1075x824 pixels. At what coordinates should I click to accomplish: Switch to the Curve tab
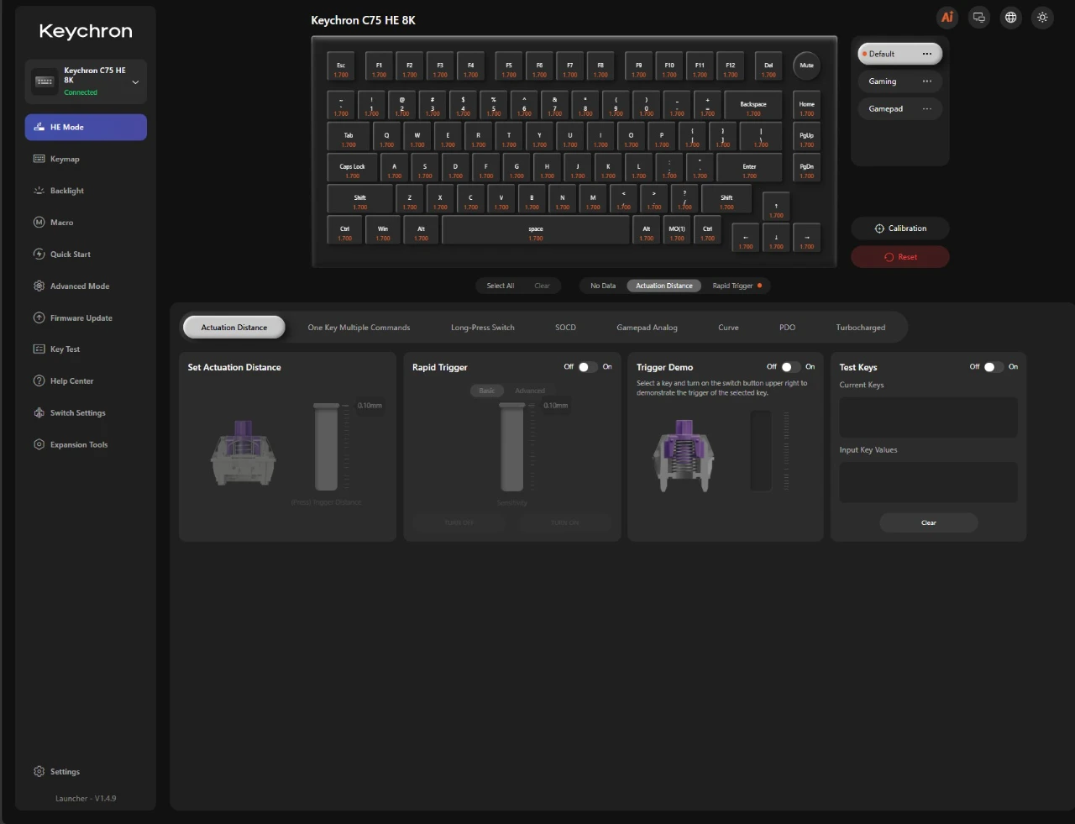[728, 328]
